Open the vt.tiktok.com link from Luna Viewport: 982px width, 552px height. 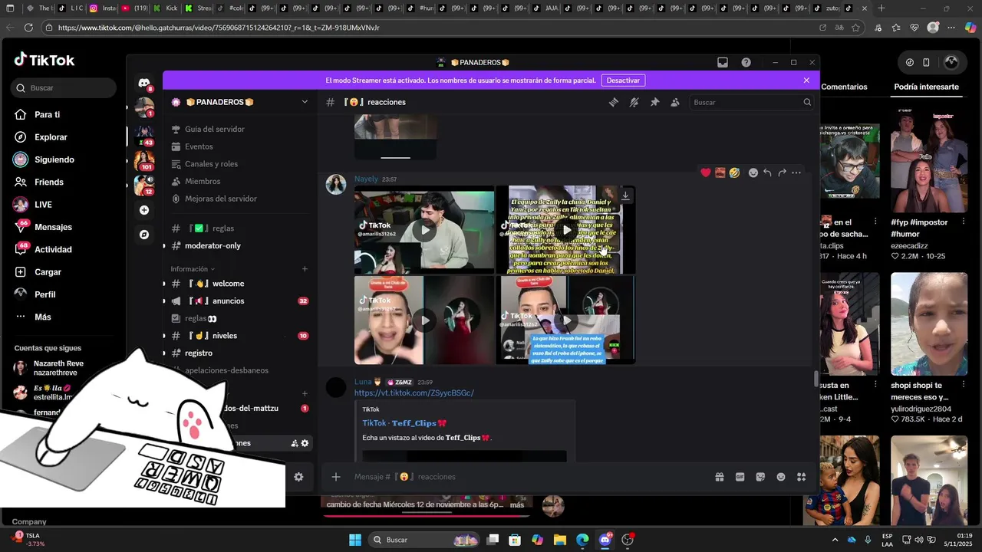tap(414, 393)
